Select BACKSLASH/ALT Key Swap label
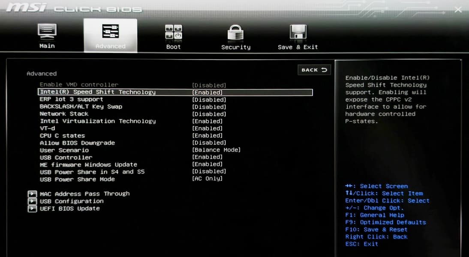Image resolution: width=469 pixels, height=257 pixels. pyautogui.click(x=81, y=106)
